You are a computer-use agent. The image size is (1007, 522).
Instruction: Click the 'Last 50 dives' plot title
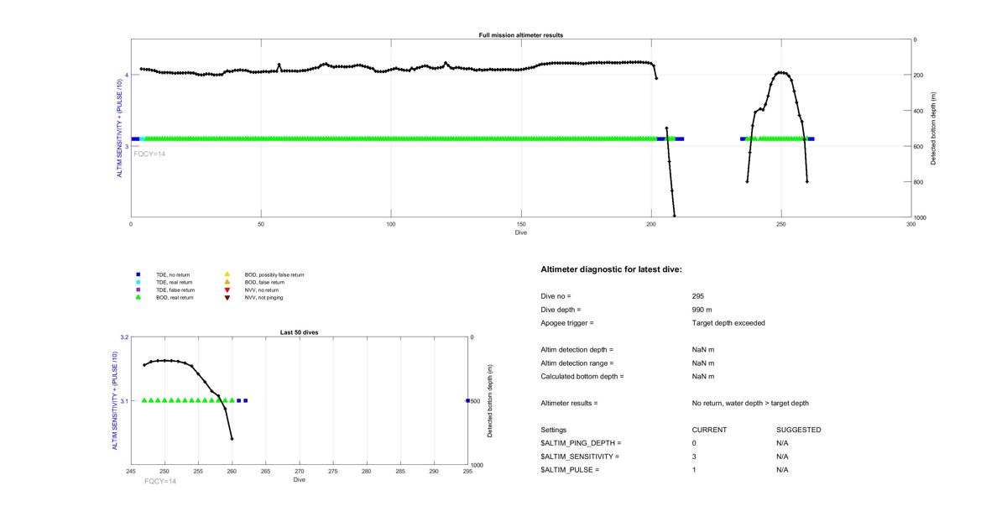click(x=299, y=332)
